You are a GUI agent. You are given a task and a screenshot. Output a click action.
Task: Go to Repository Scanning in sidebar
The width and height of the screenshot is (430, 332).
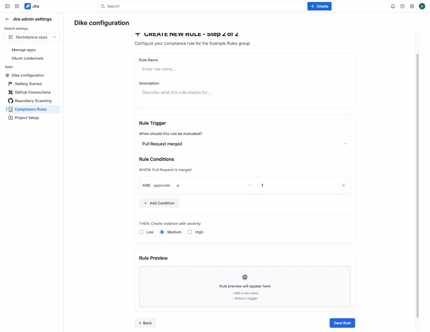point(33,101)
